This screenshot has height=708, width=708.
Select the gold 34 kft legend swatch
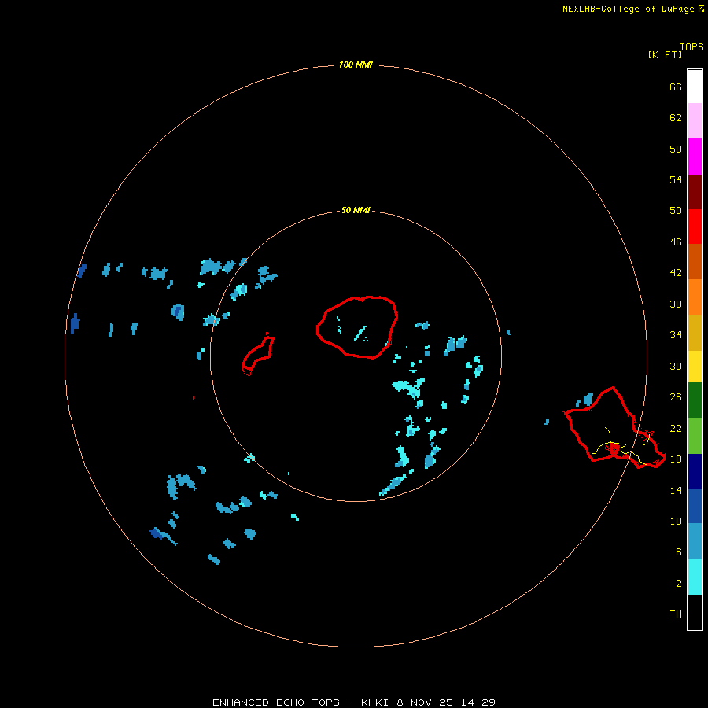point(695,333)
